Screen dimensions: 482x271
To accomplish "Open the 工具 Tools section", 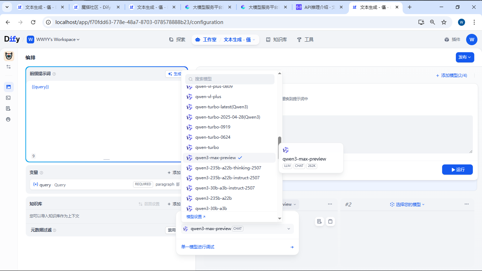I will pyautogui.click(x=305, y=40).
